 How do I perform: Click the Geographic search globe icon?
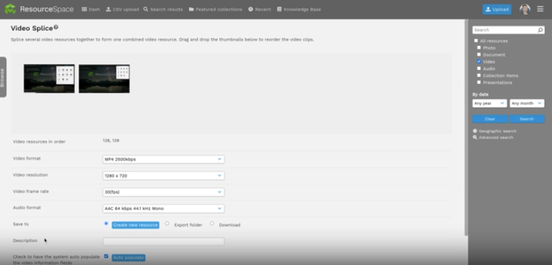(x=476, y=131)
